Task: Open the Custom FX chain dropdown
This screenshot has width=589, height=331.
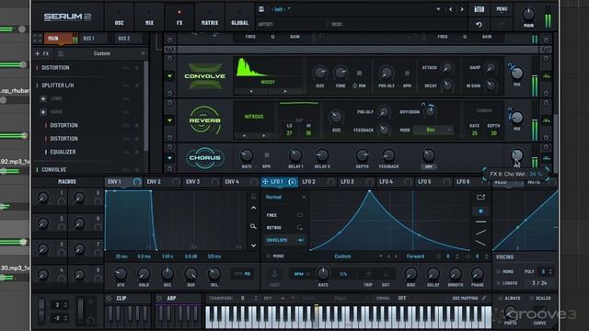Action: point(144,53)
